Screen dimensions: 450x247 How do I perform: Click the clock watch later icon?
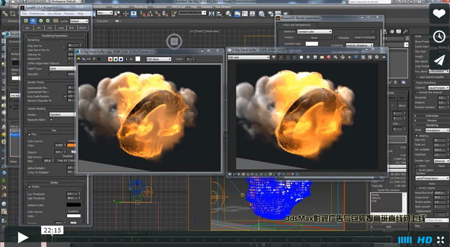click(439, 36)
